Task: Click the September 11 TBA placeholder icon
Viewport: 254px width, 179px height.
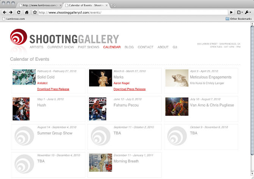Action: 100,136
